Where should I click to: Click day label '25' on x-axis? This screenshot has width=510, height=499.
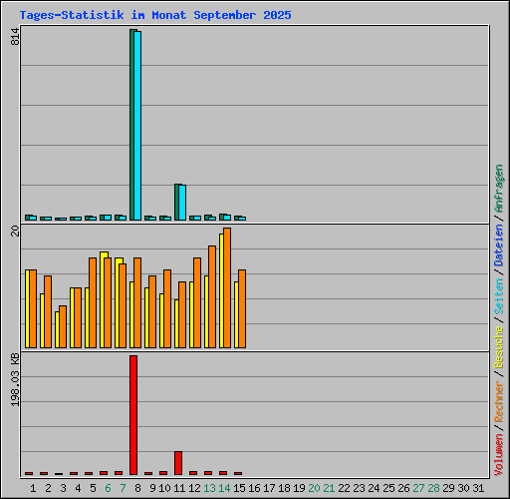pos(388,488)
